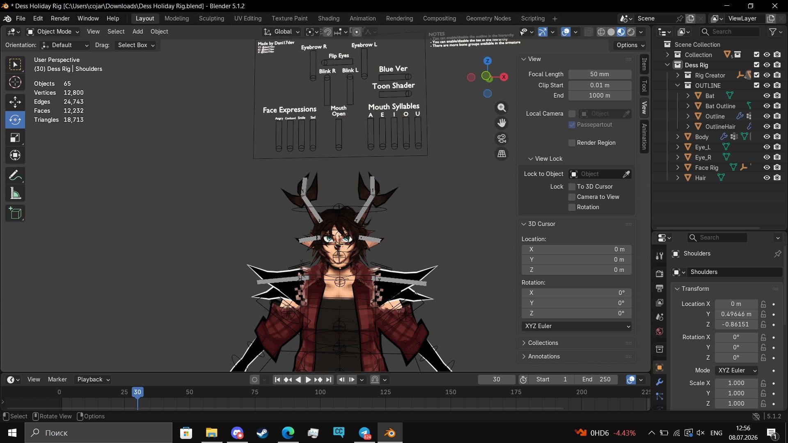Viewport: 788px width, 443px height.
Task: Toggle the camera view icon
Action: [502, 138]
